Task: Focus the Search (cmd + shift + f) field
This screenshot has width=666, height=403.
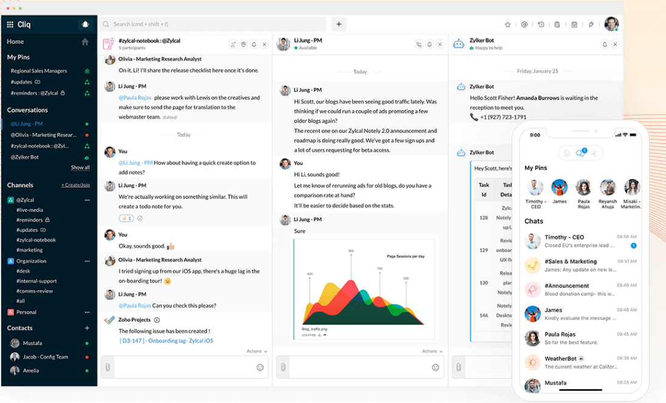Action: [x=213, y=24]
